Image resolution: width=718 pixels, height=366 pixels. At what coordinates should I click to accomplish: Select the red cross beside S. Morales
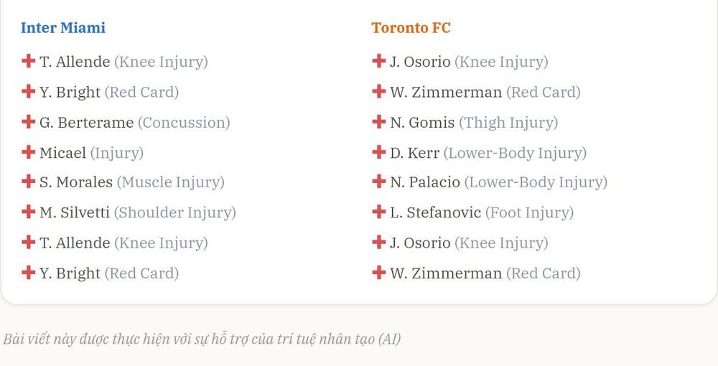[x=29, y=182]
